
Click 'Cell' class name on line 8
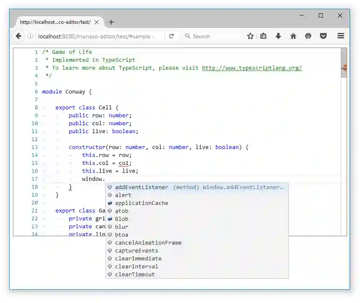click(105, 108)
